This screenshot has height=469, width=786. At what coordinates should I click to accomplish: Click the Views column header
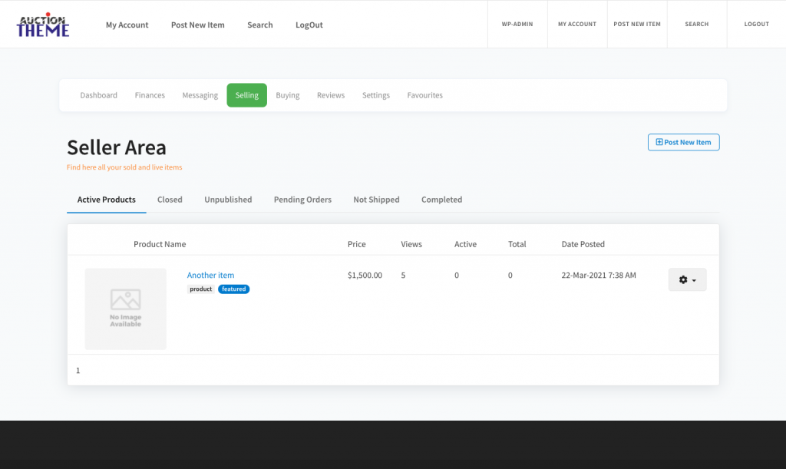point(411,244)
